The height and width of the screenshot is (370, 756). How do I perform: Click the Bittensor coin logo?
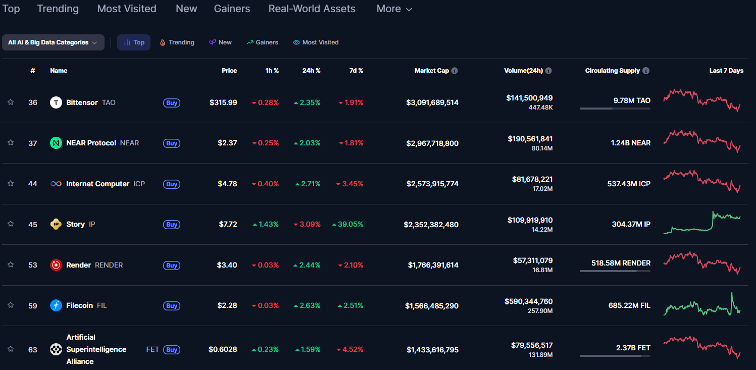click(x=56, y=102)
